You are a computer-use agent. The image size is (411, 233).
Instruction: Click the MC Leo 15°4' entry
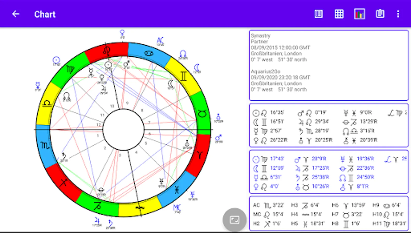(x=268, y=214)
